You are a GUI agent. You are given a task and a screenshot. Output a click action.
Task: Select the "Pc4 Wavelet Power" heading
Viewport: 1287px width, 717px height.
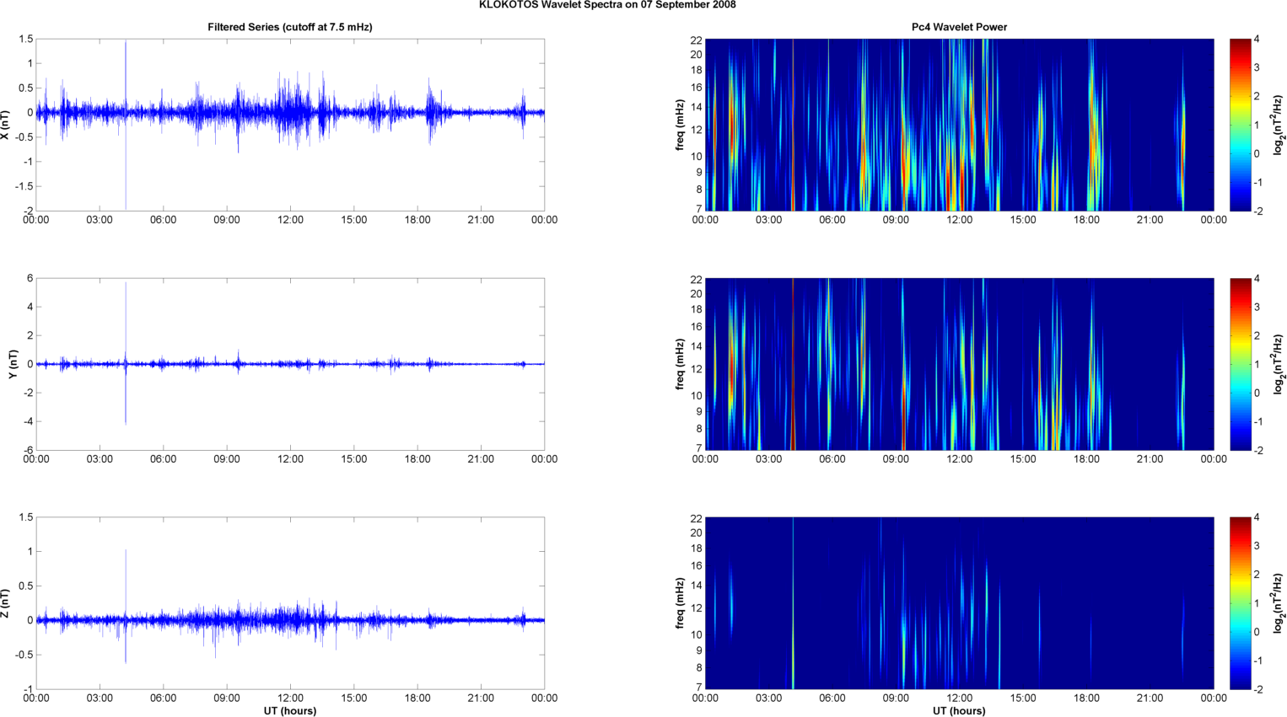pos(959,27)
